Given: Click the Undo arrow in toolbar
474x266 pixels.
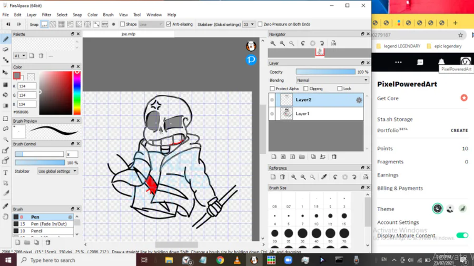Looking at the screenshot, I should [x=8, y=24].
